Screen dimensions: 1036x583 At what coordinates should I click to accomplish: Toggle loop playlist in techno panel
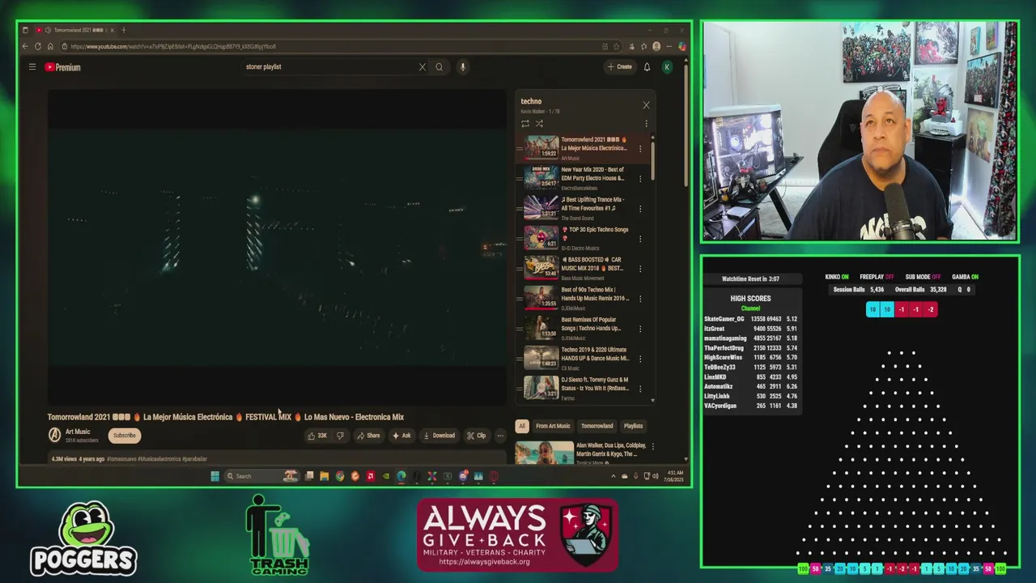coord(525,124)
